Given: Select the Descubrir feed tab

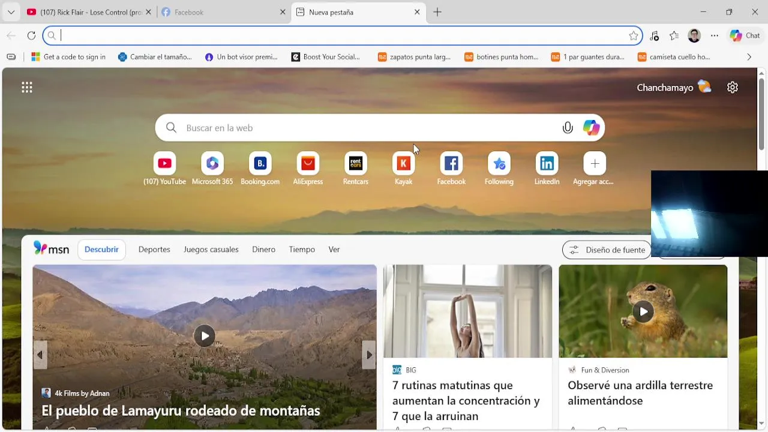Looking at the screenshot, I should pyautogui.click(x=101, y=250).
